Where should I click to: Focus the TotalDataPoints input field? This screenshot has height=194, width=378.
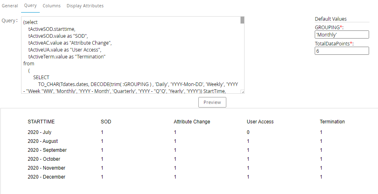pyautogui.click(x=341, y=51)
